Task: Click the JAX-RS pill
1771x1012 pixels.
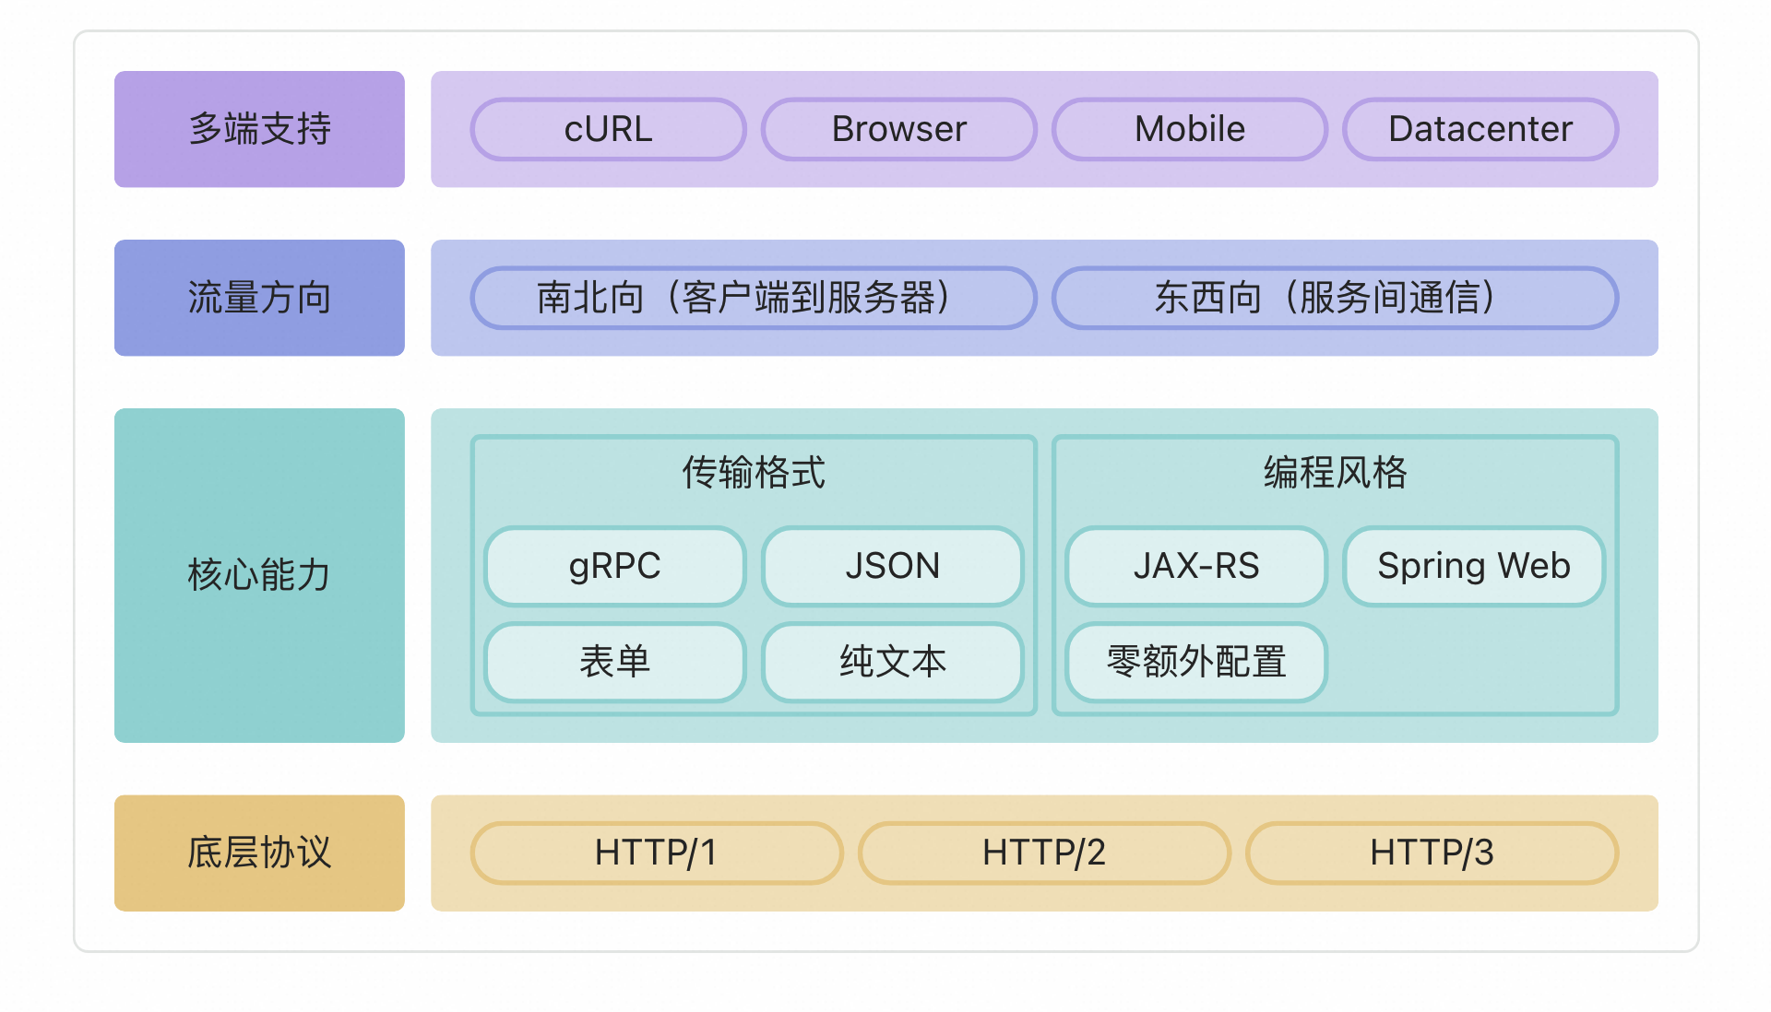Action: [1196, 566]
